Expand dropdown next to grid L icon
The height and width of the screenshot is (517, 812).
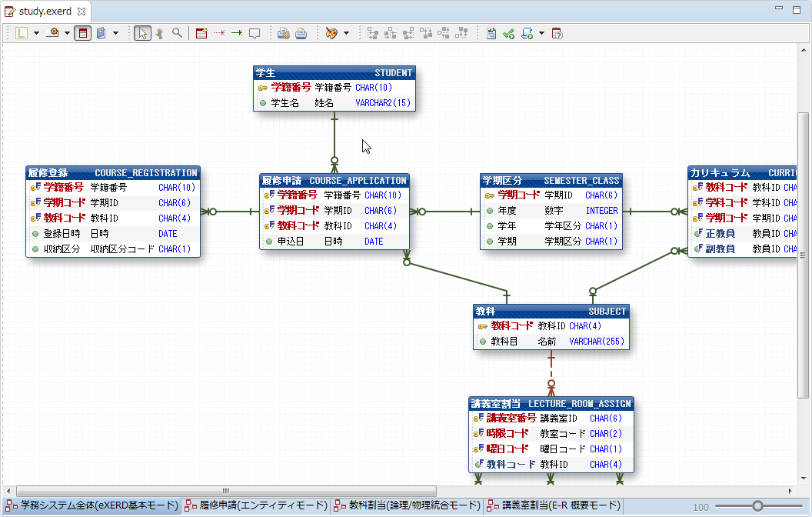coord(36,33)
